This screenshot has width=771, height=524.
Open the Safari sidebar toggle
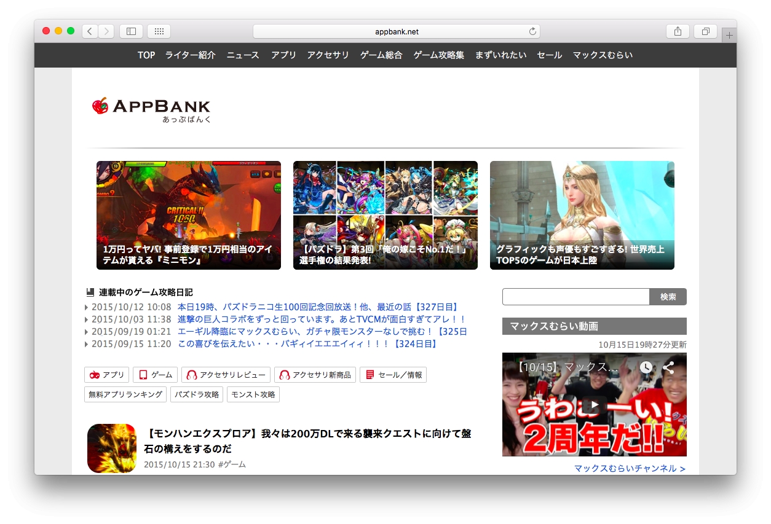pos(130,31)
